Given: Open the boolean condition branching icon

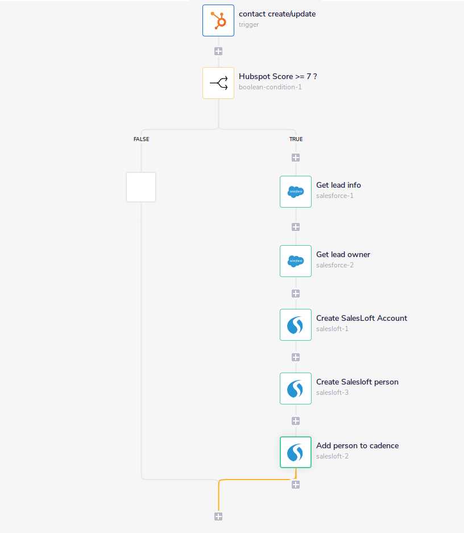Looking at the screenshot, I should [218, 82].
